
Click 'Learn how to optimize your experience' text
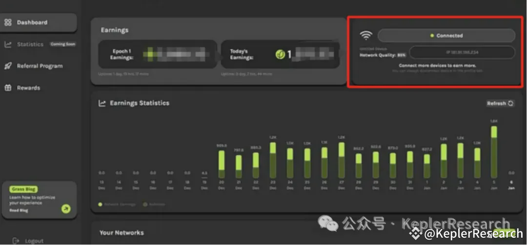click(x=32, y=200)
